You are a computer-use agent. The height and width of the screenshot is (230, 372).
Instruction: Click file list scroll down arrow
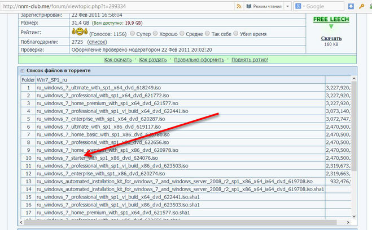point(354,216)
